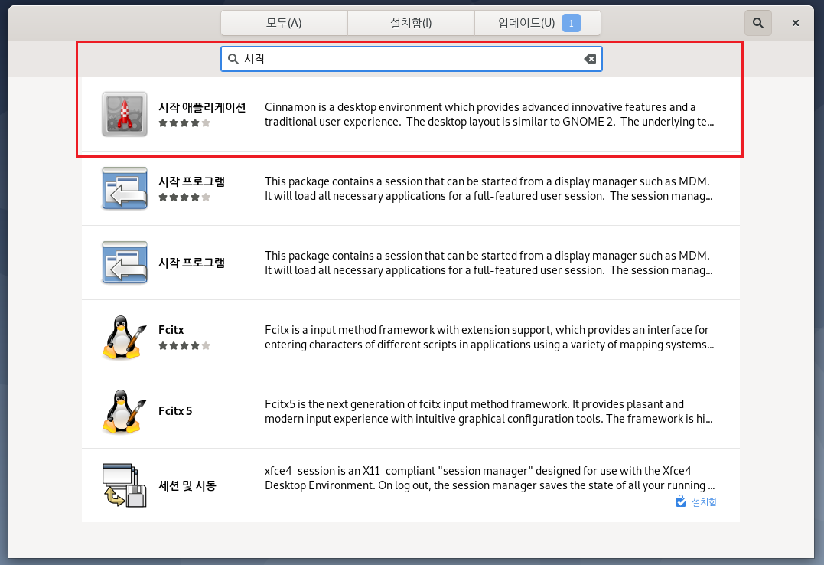
Task: Click the 시작 프로그램 icon, the row without a star rating
Action: pyautogui.click(x=125, y=263)
